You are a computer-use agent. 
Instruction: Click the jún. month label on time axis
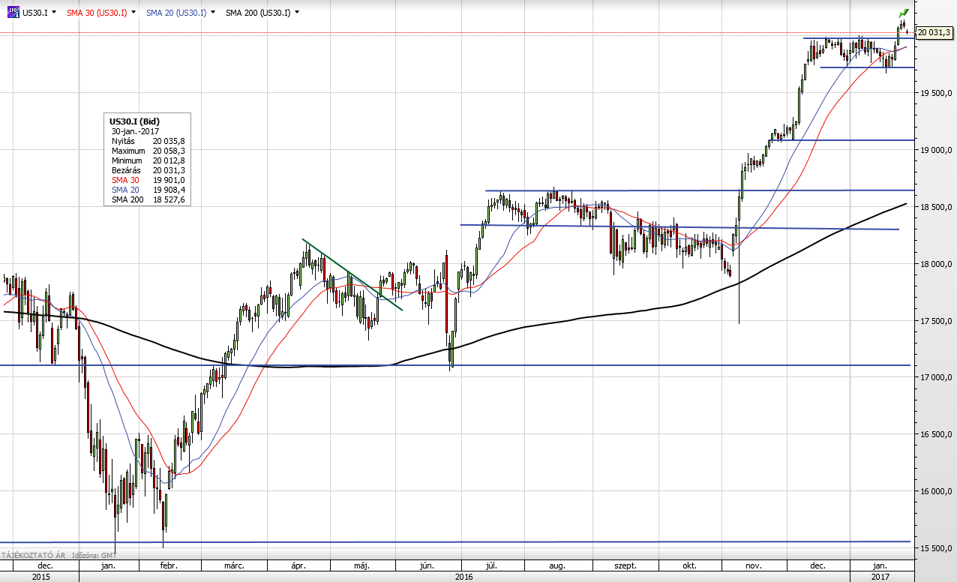pos(428,565)
